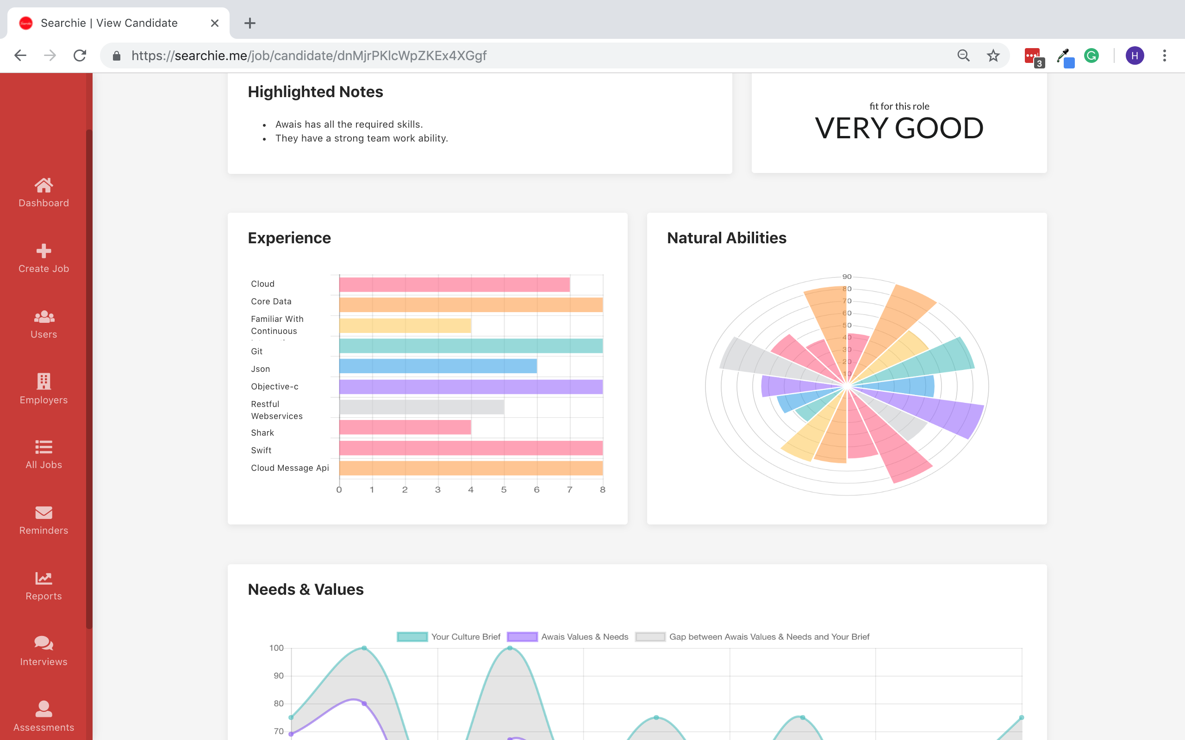Viewport: 1185px width, 740px height.
Task: Click the pink Cloud experience bar
Action: [455, 284]
